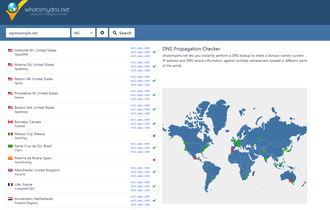Click the red X beside Mexico City

coord(154,136)
